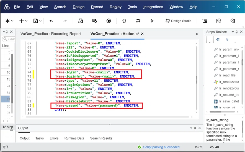Close the left Line panel
245x152 pixels.
pyautogui.click(x=11, y=32)
